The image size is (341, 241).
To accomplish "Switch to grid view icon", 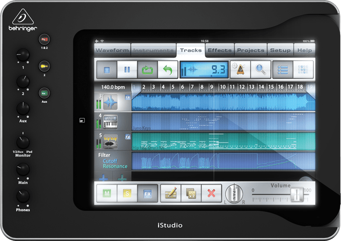I will tap(303, 69).
